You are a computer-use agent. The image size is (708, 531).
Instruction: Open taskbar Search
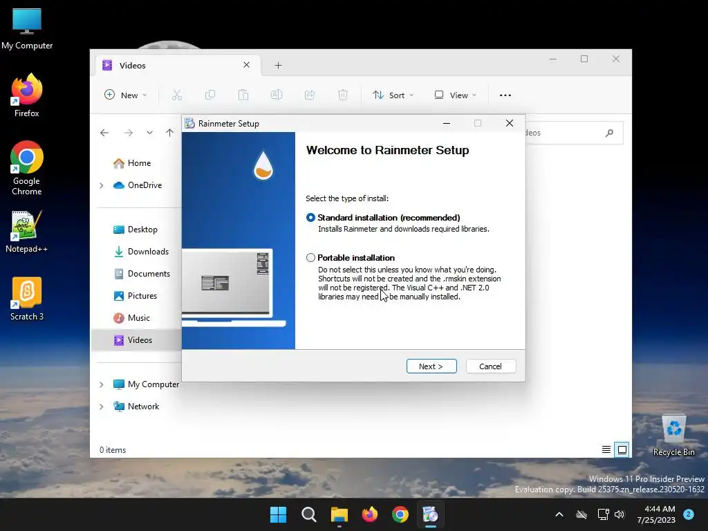(x=309, y=514)
